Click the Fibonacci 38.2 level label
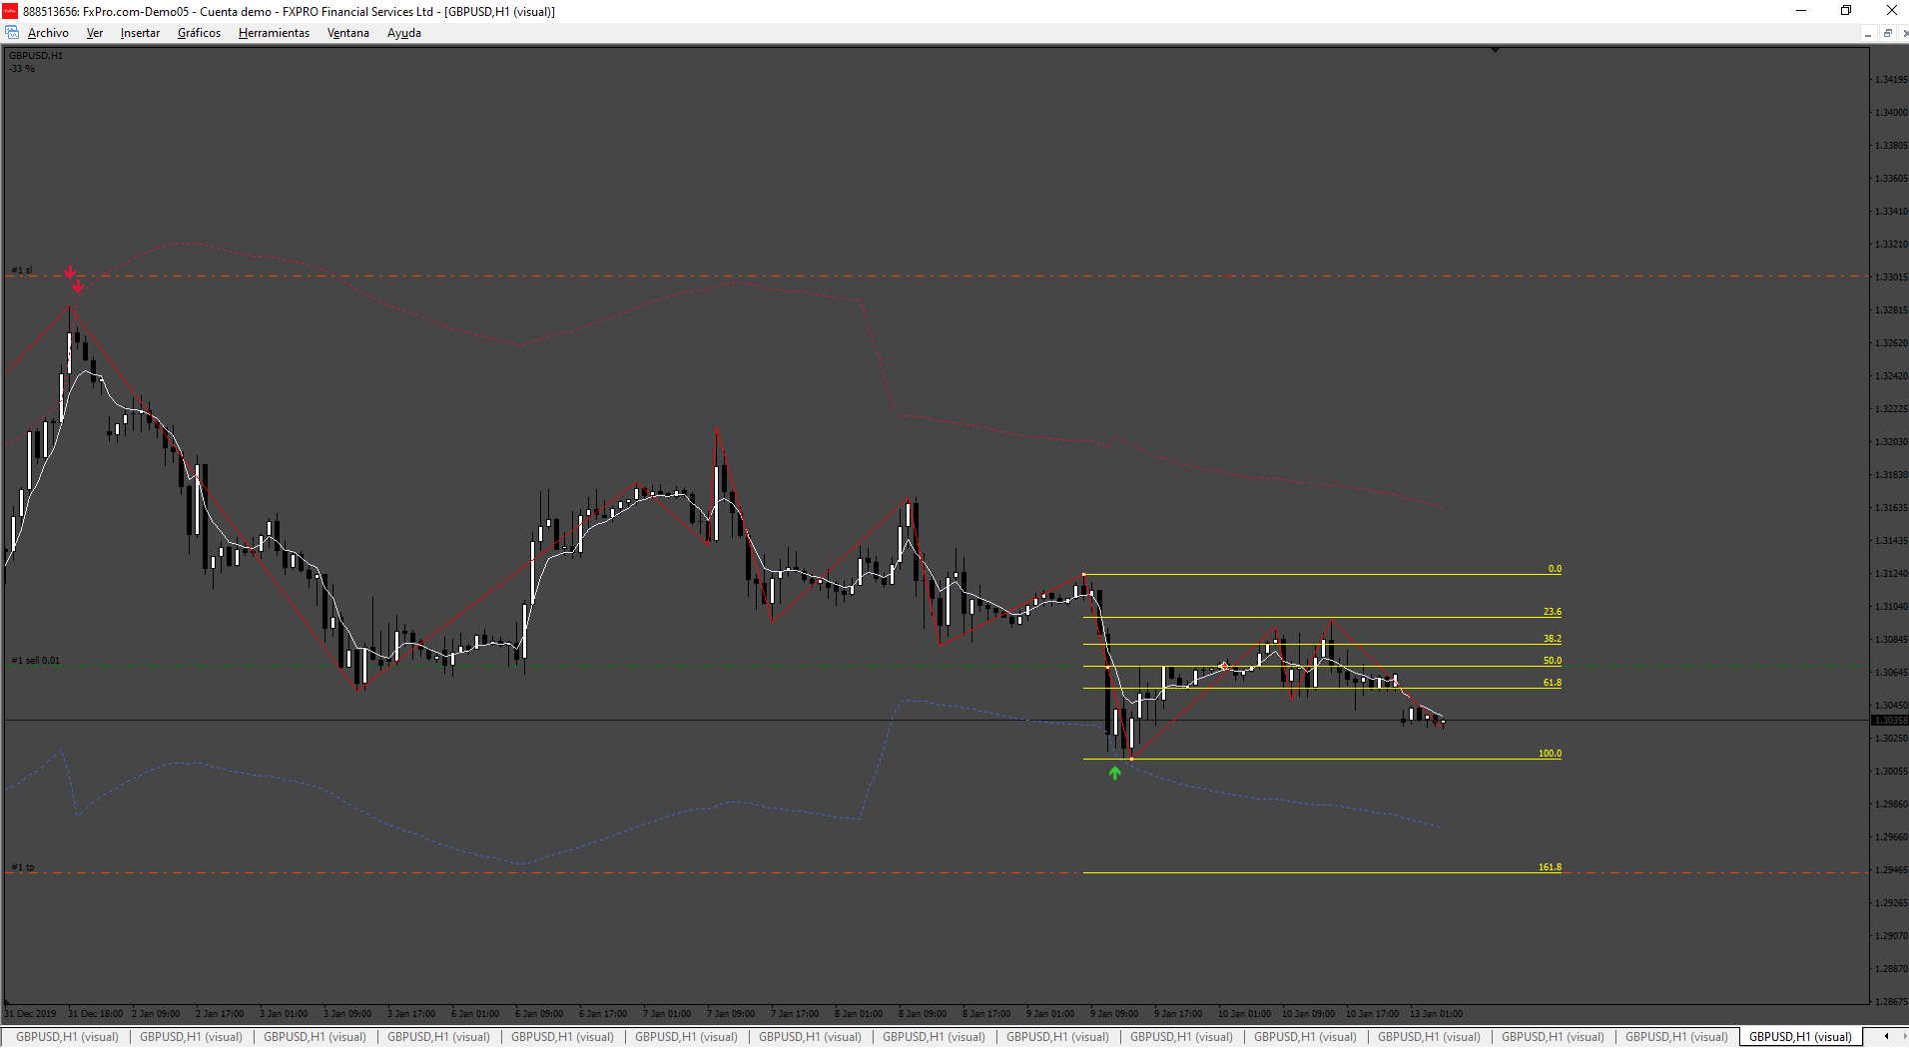 (x=1552, y=639)
